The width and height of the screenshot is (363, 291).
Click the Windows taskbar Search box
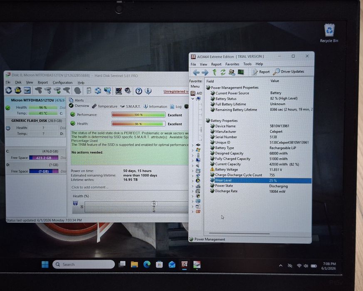click(84, 264)
